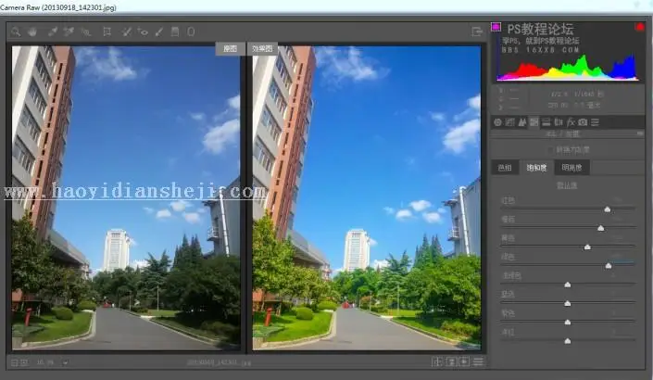Select the Spot Removal tool
This screenshot has width=653, height=380.
coord(127,32)
